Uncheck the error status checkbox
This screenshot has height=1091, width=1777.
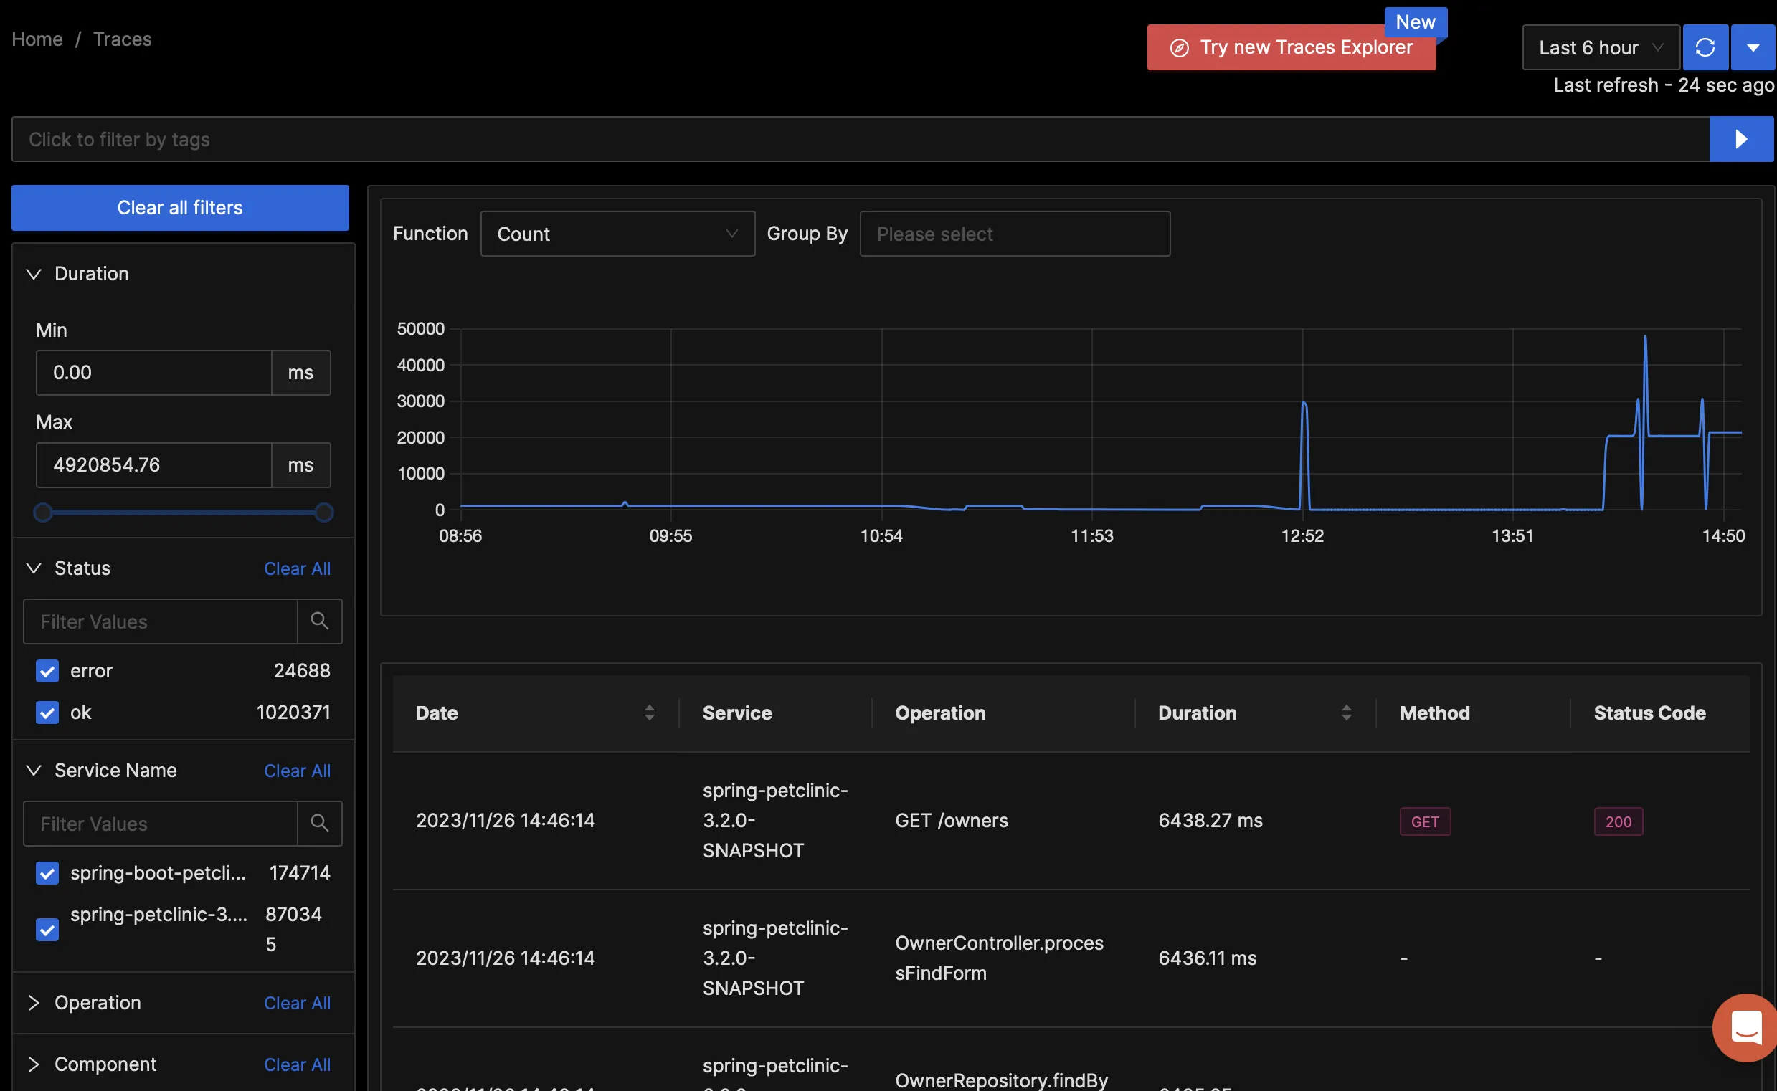click(47, 671)
